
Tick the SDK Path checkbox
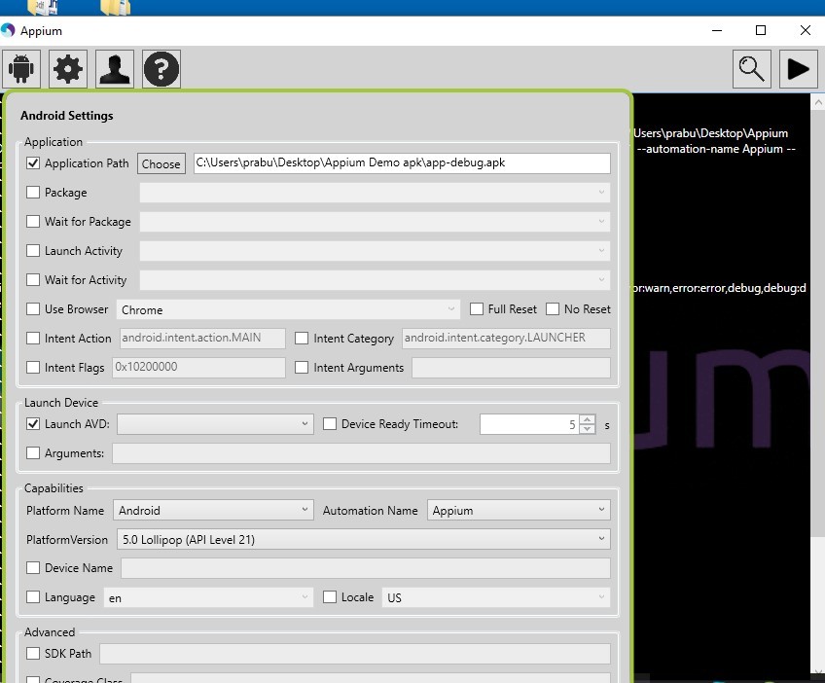33,653
